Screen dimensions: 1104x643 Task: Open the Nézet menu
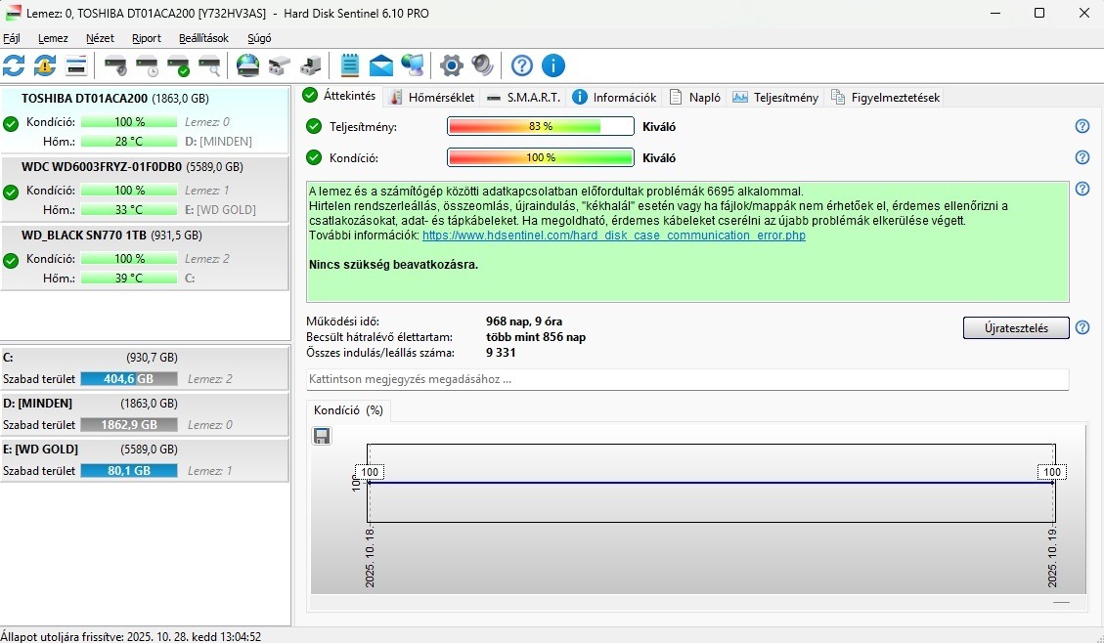point(100,38)
